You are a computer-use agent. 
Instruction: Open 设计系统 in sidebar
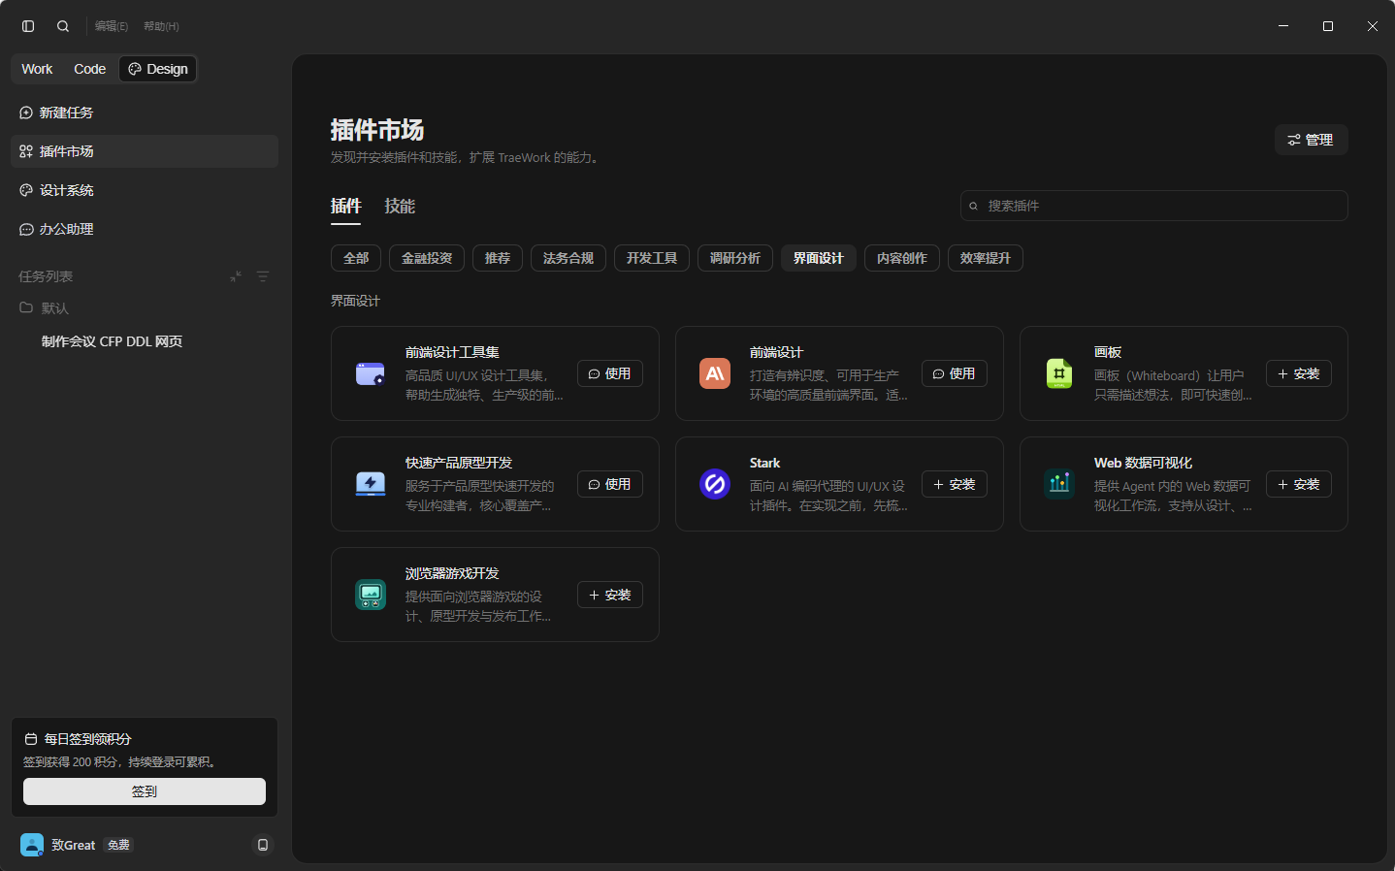click(x=145, y=190)
